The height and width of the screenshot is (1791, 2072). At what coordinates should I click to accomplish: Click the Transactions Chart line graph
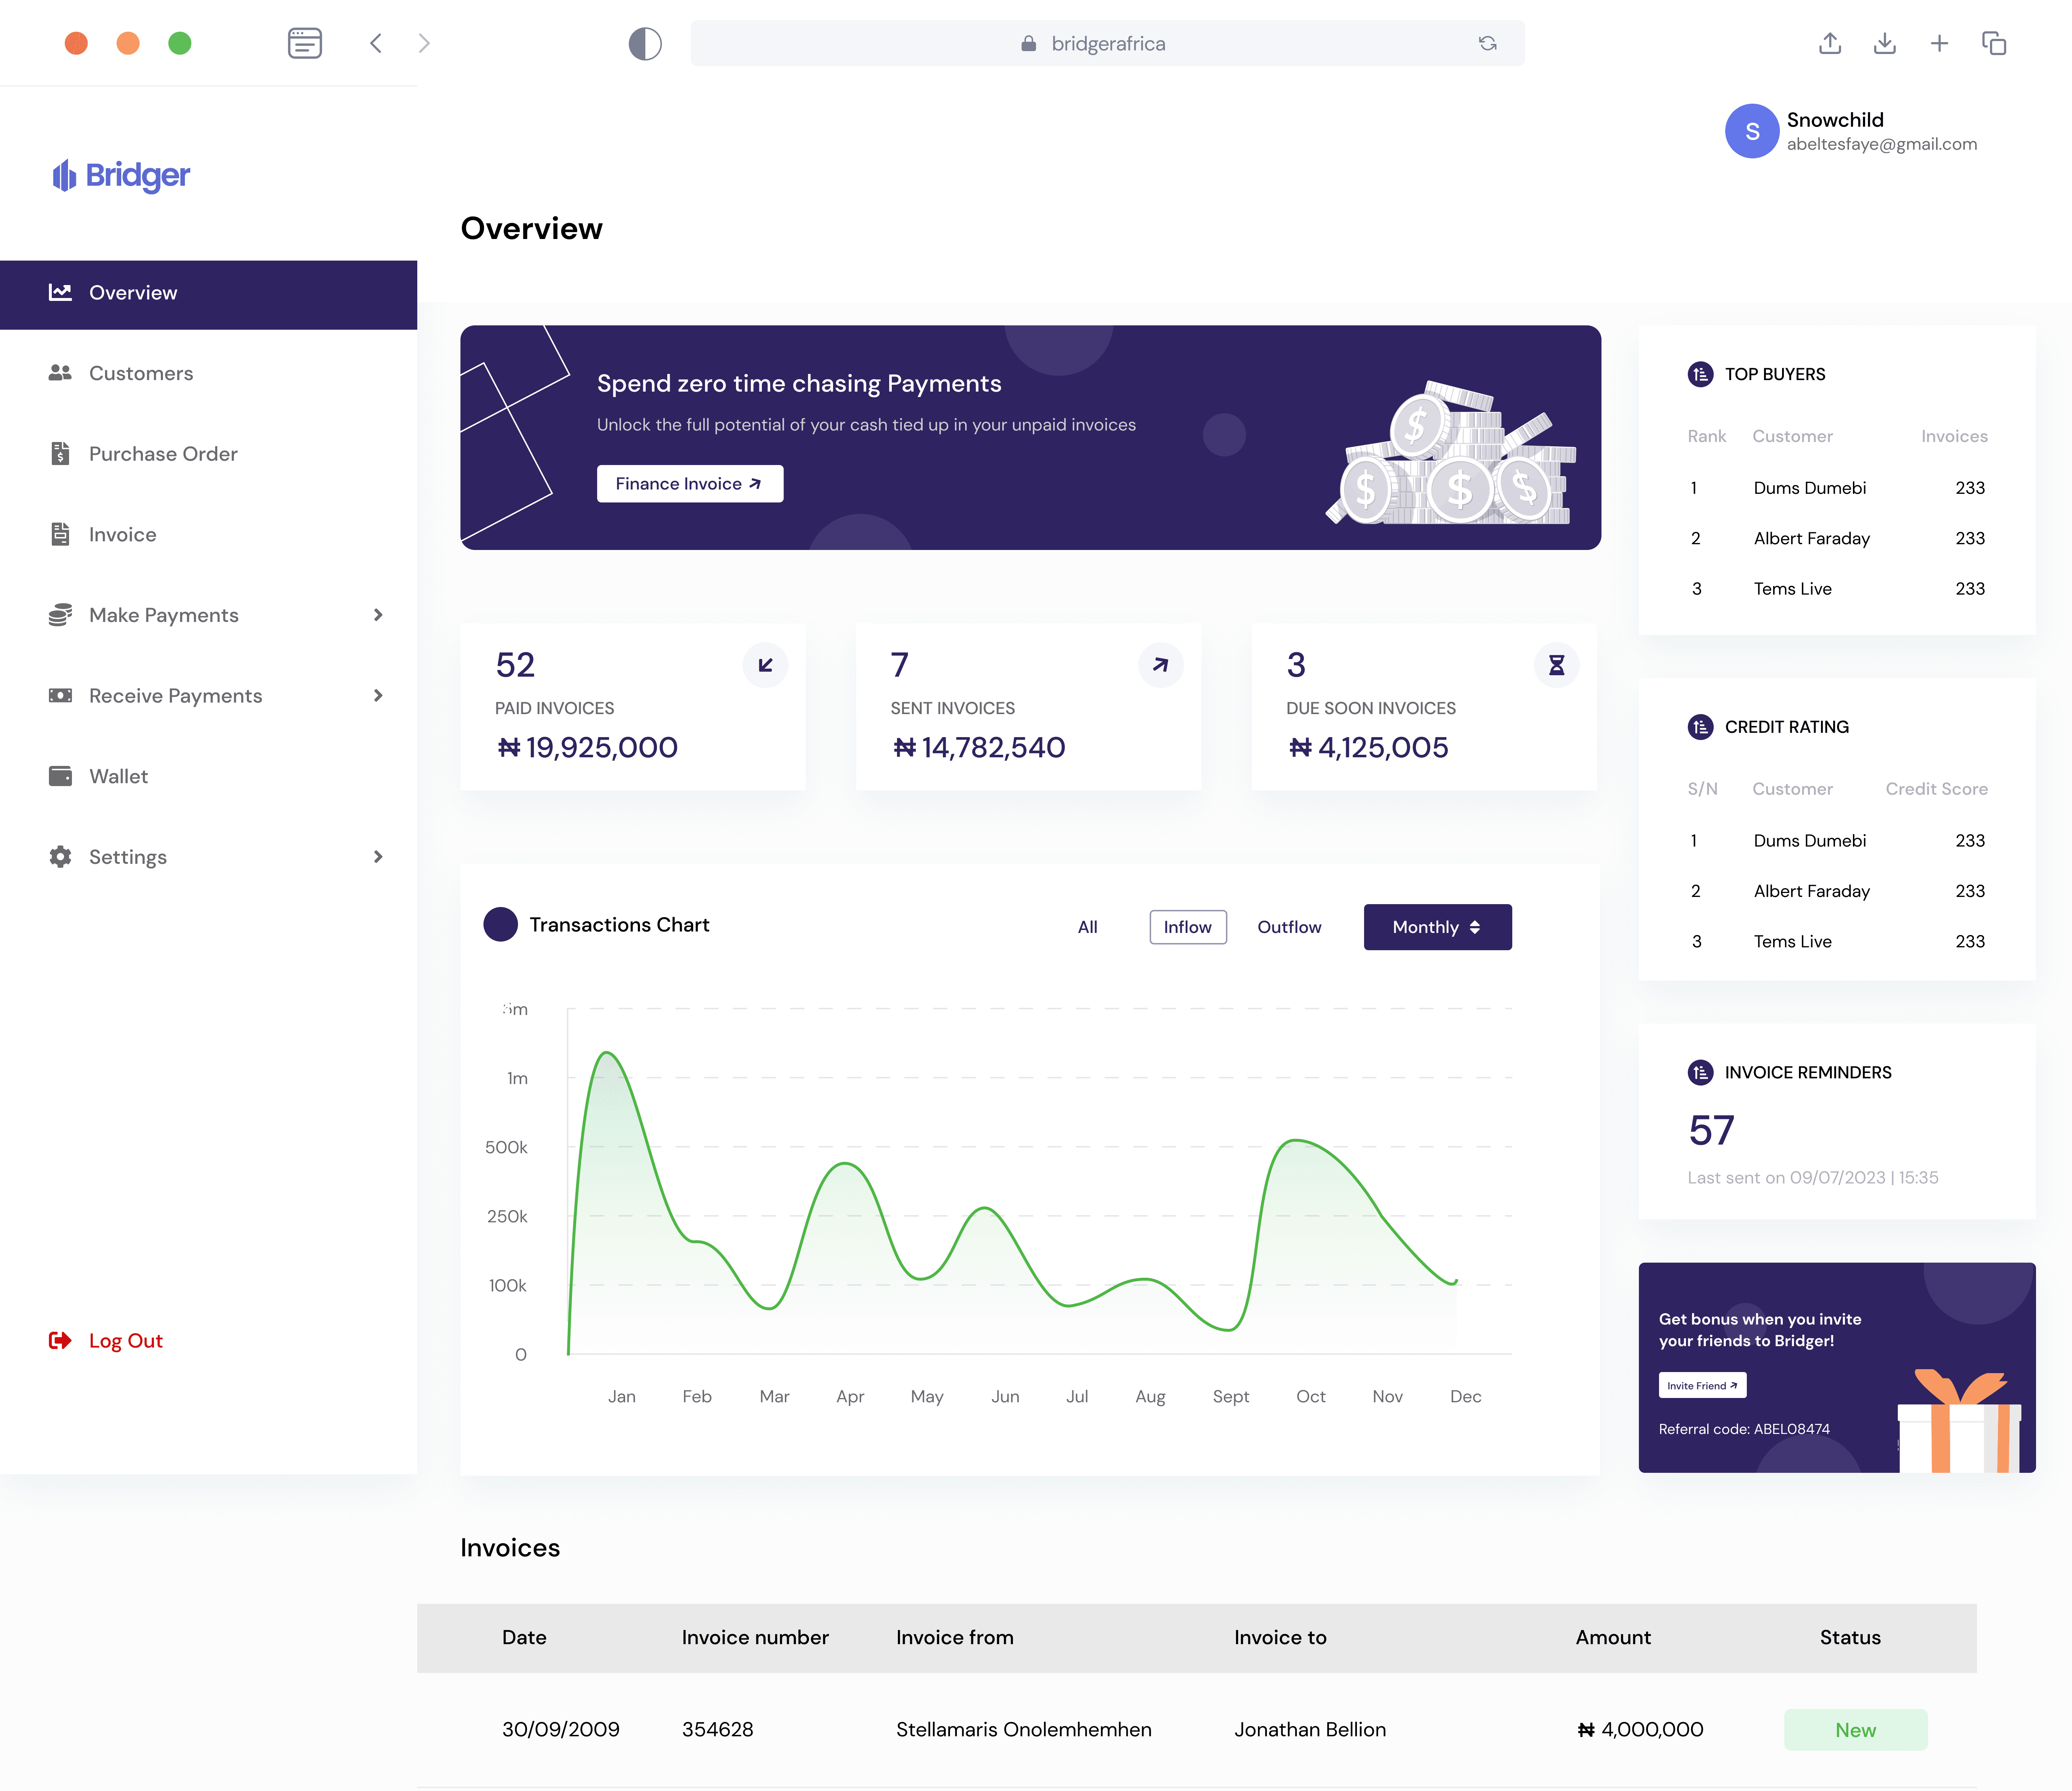tap(1040, 1182)
